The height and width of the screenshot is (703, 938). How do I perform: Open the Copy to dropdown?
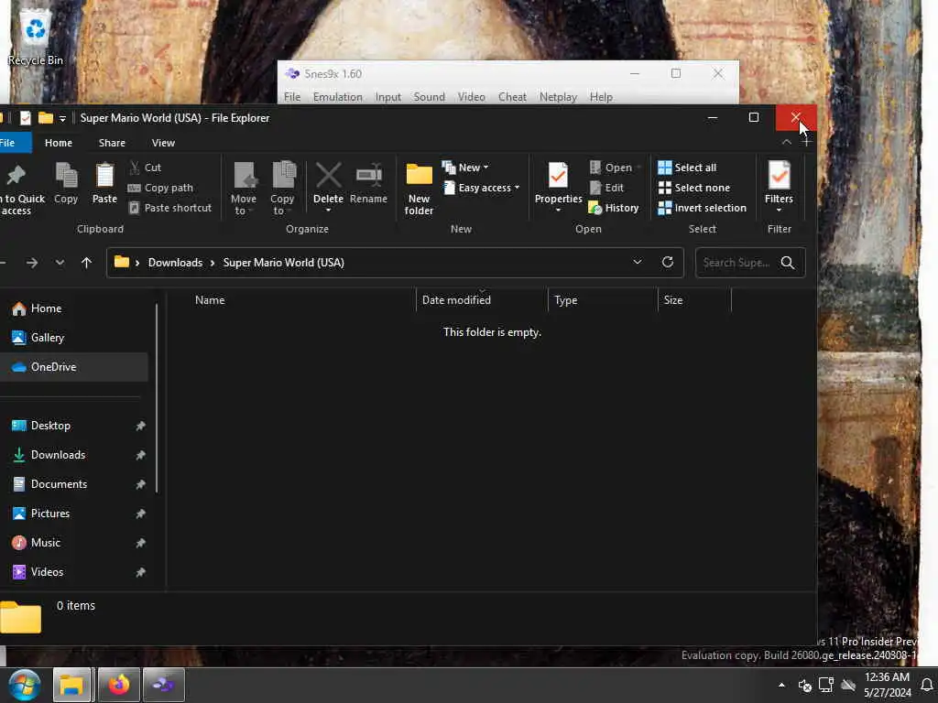[282, 189]
